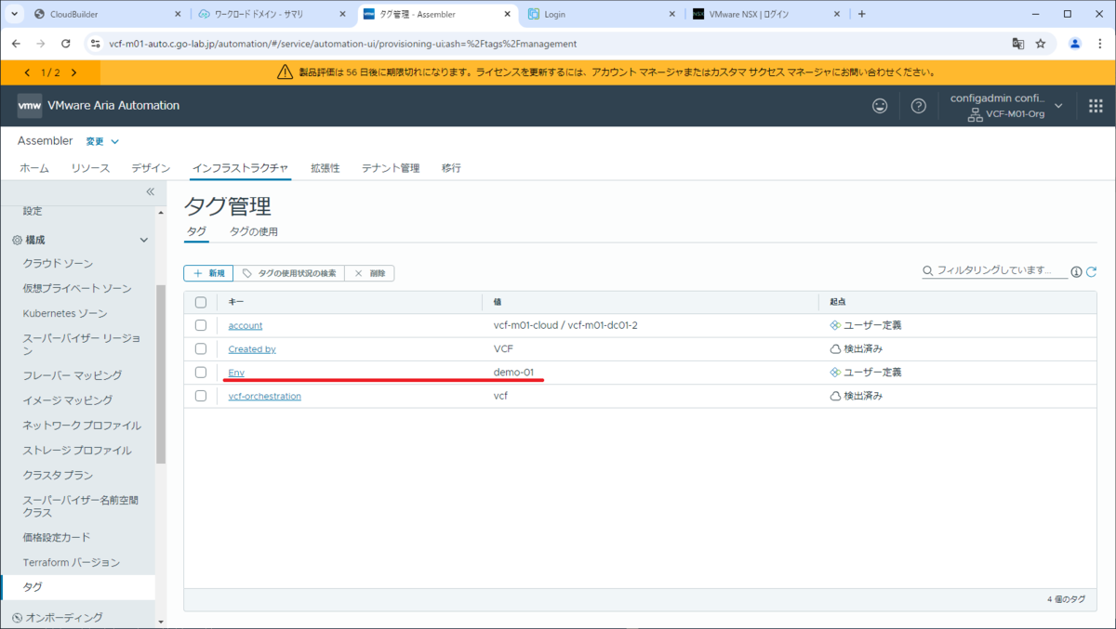
Task: Open the help question mark icon
Action: (x=919, y=106)
